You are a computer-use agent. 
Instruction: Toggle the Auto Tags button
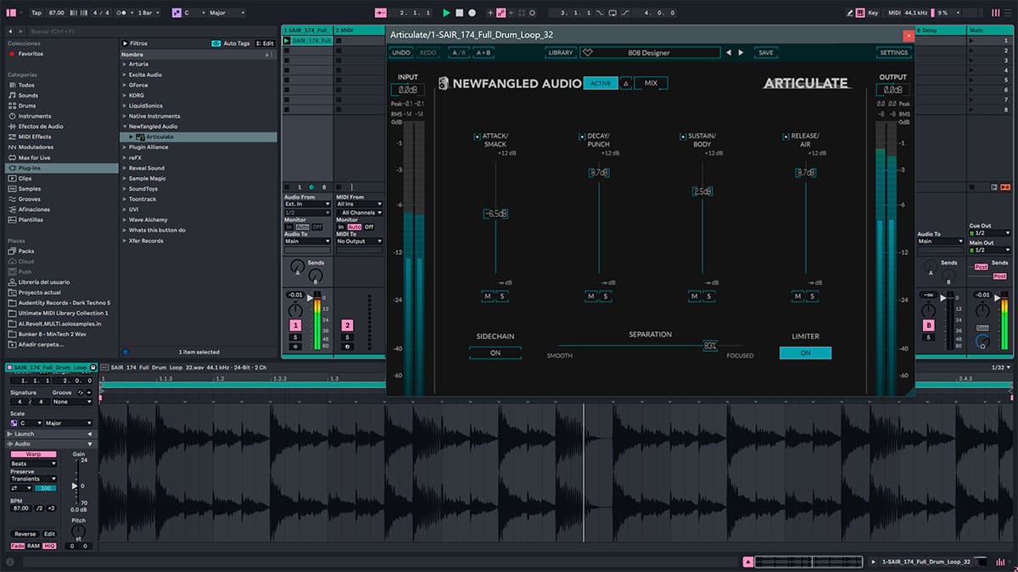point(231,43)
